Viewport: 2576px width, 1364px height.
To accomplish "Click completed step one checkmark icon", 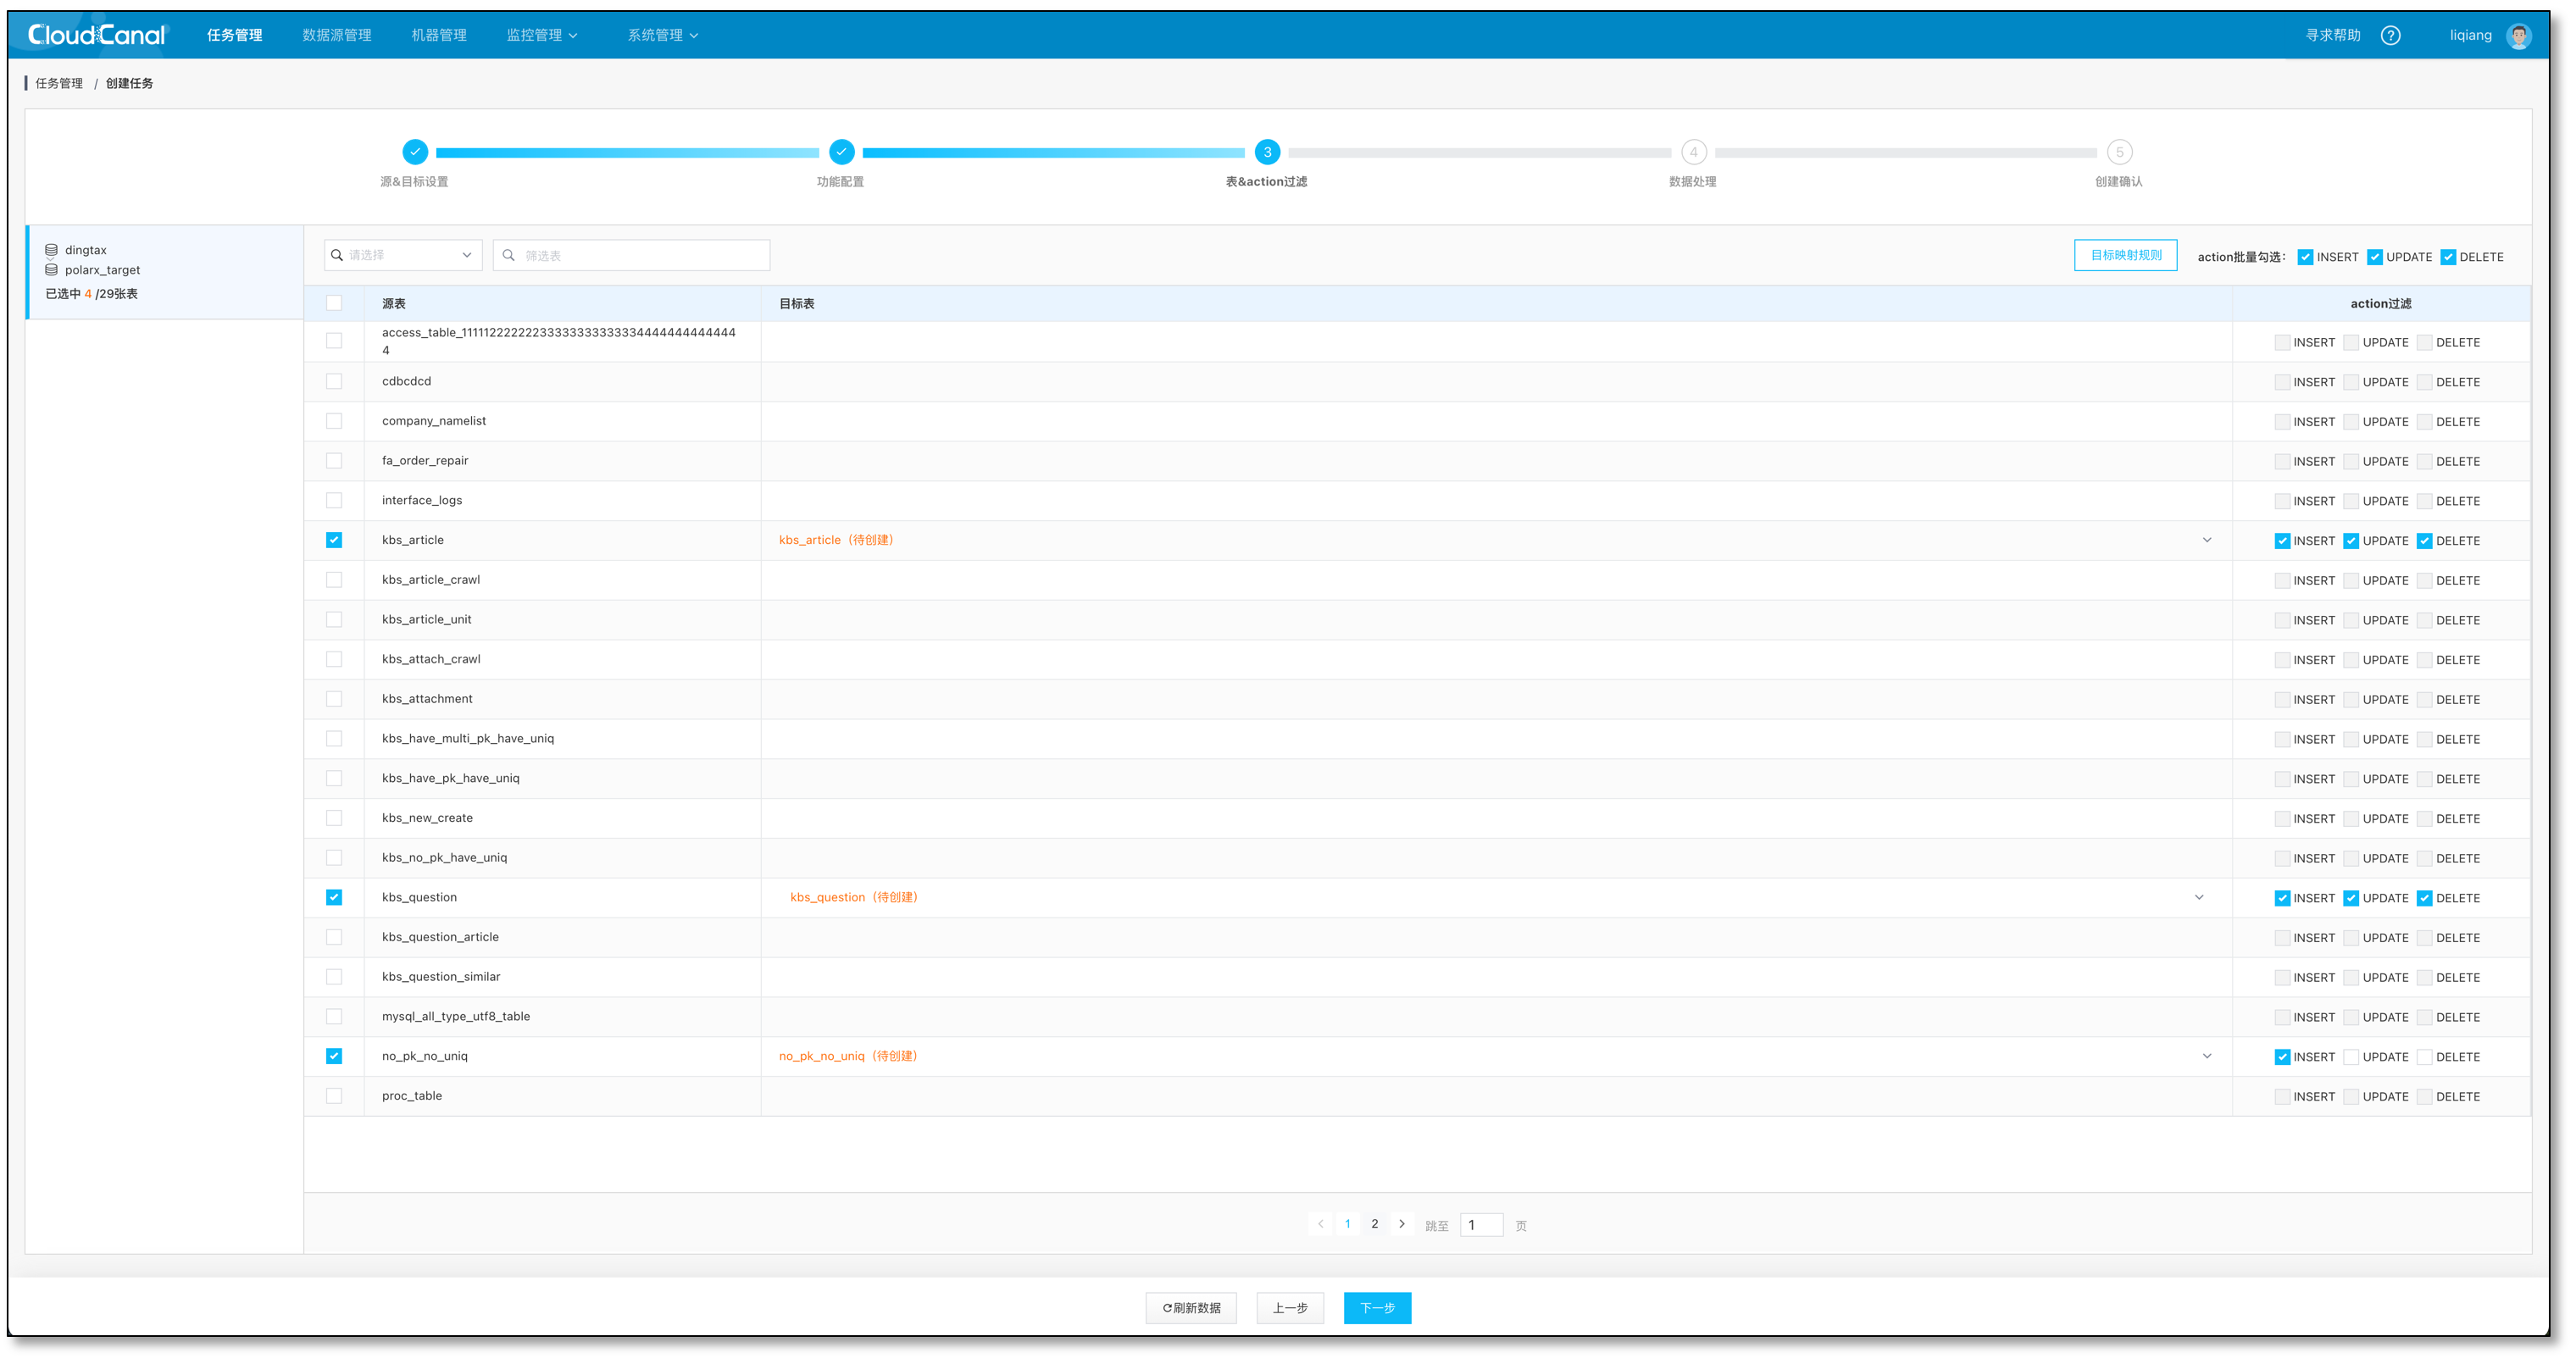I will pos(415,152).
